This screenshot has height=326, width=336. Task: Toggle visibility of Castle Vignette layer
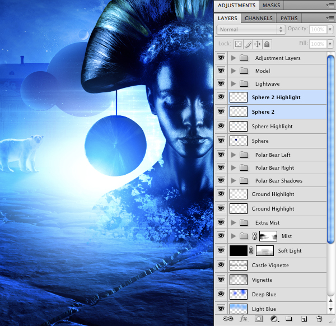(x=221, y=265)
